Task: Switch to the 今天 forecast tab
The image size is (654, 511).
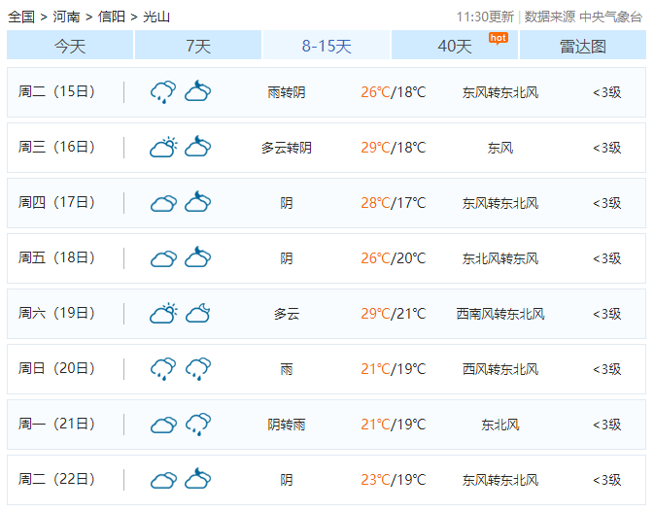Action: [x=70, y=46]
